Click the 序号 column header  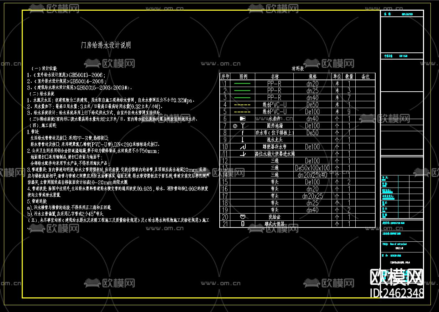225,77
